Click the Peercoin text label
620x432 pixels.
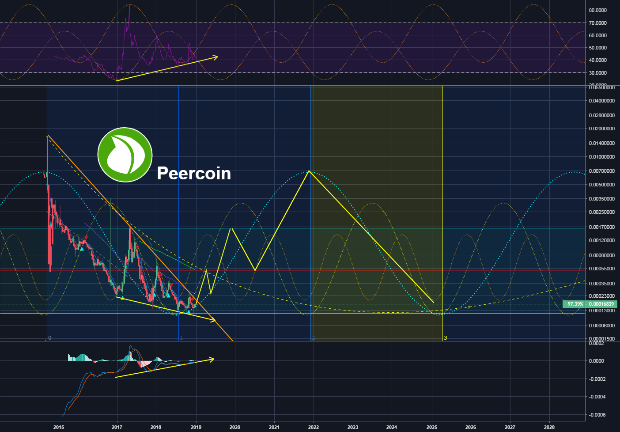click(x=194, y=173)
